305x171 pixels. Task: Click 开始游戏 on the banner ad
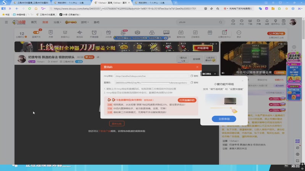click(x=203, y=48)
